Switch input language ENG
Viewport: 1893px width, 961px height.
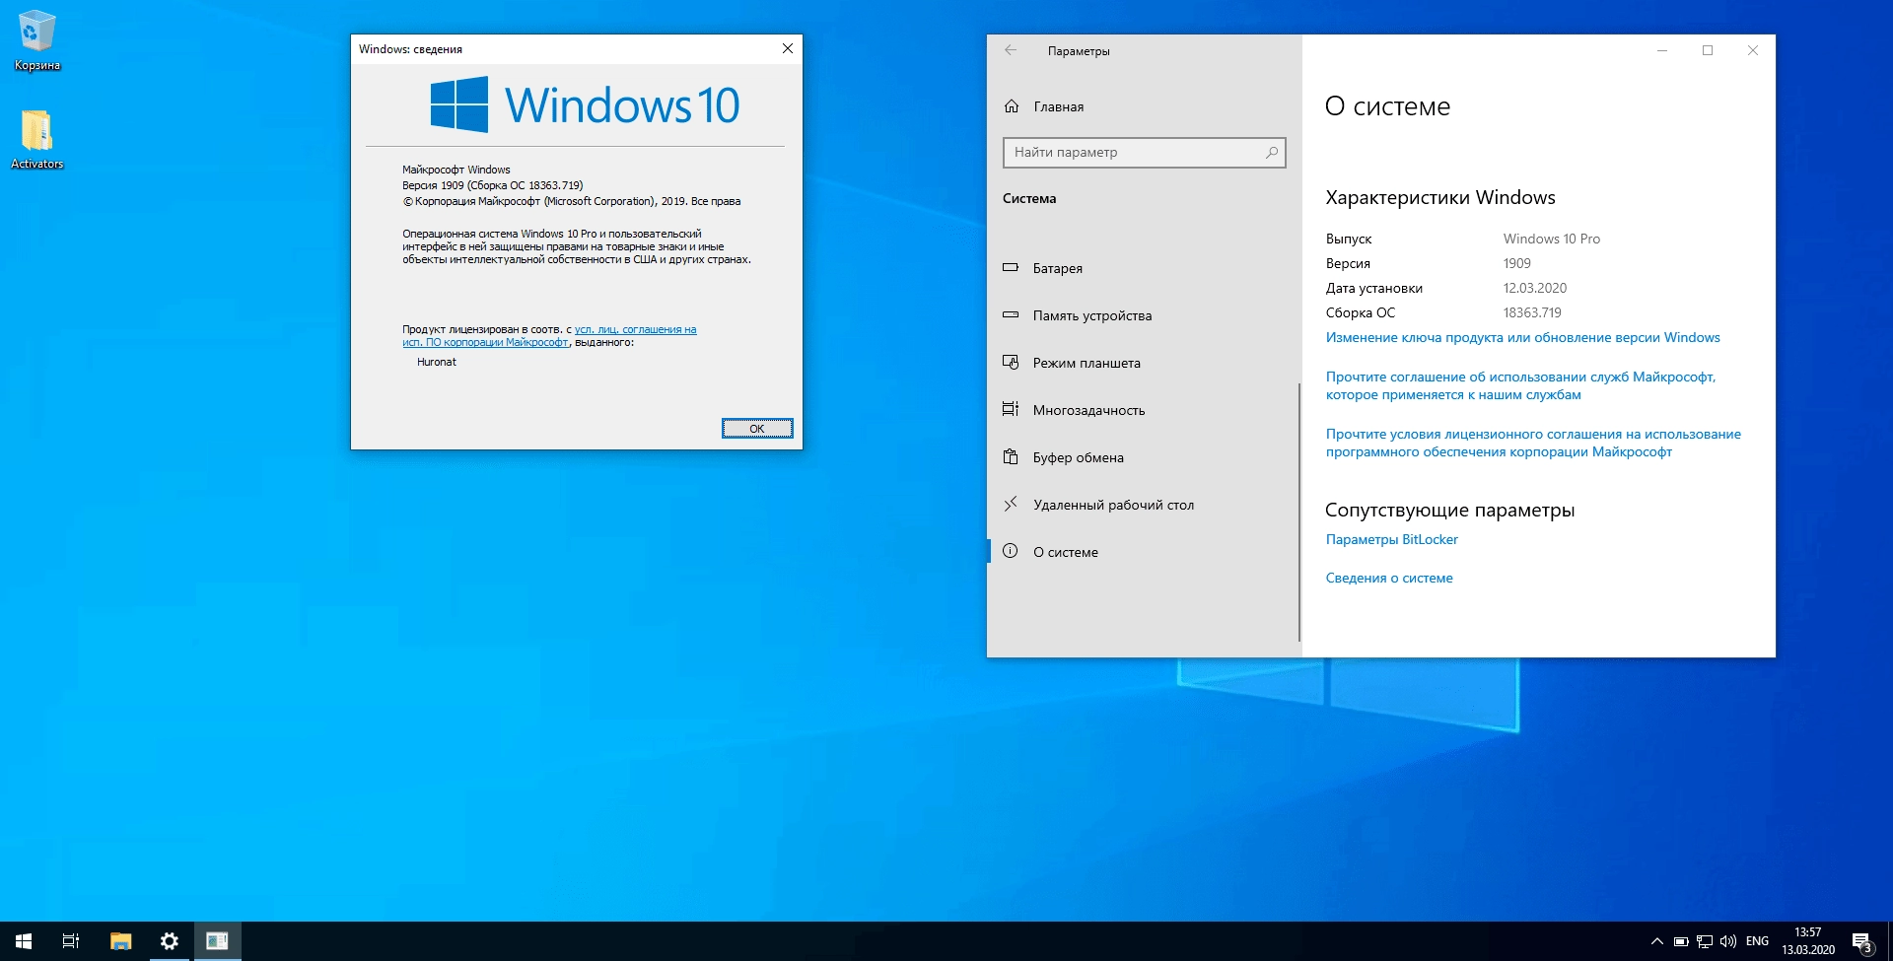pos(1757,941)
